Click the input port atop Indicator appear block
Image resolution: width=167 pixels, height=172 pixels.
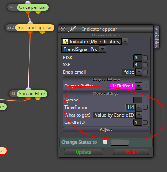[30, 23]
